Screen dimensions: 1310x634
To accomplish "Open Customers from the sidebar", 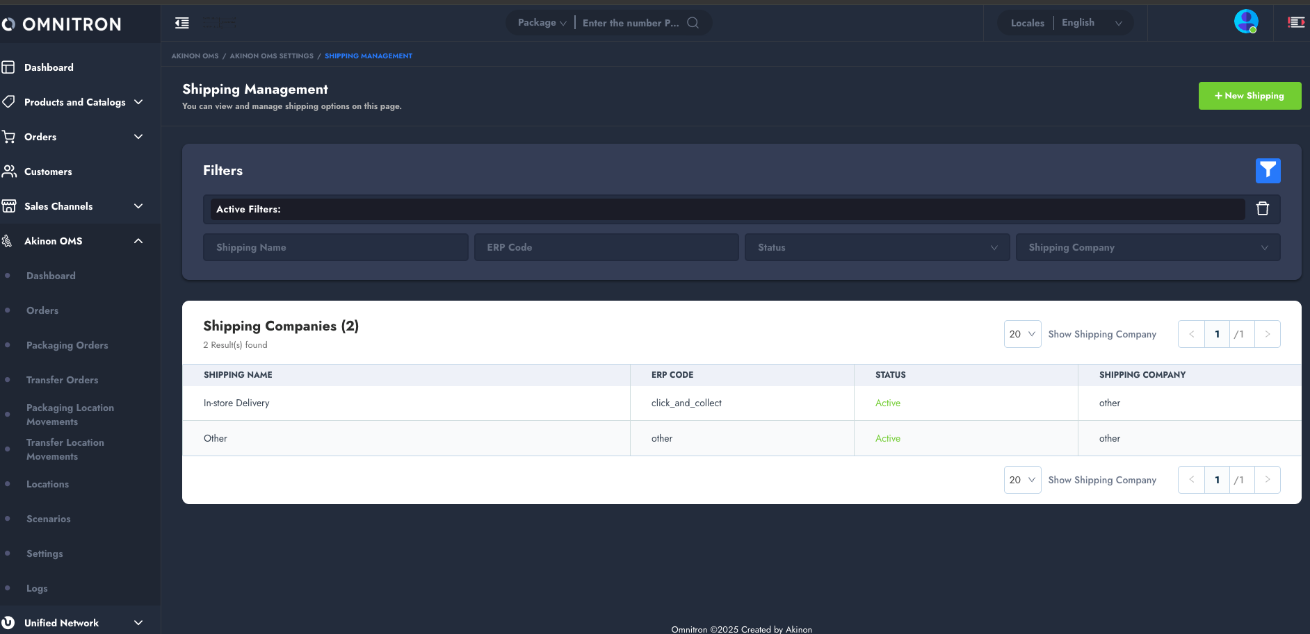I will [48, 172].
